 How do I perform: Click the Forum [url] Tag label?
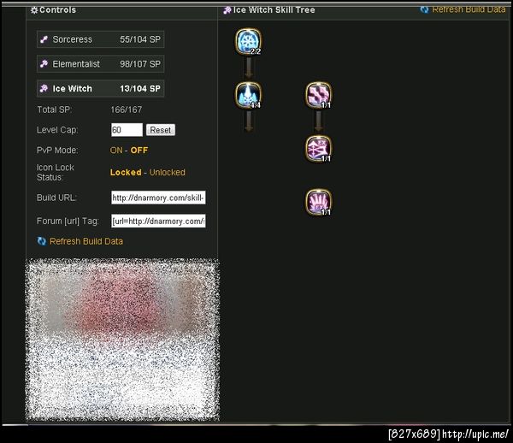68,221
